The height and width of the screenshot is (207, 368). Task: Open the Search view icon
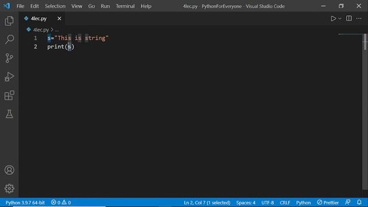click(x=9, y=39)
